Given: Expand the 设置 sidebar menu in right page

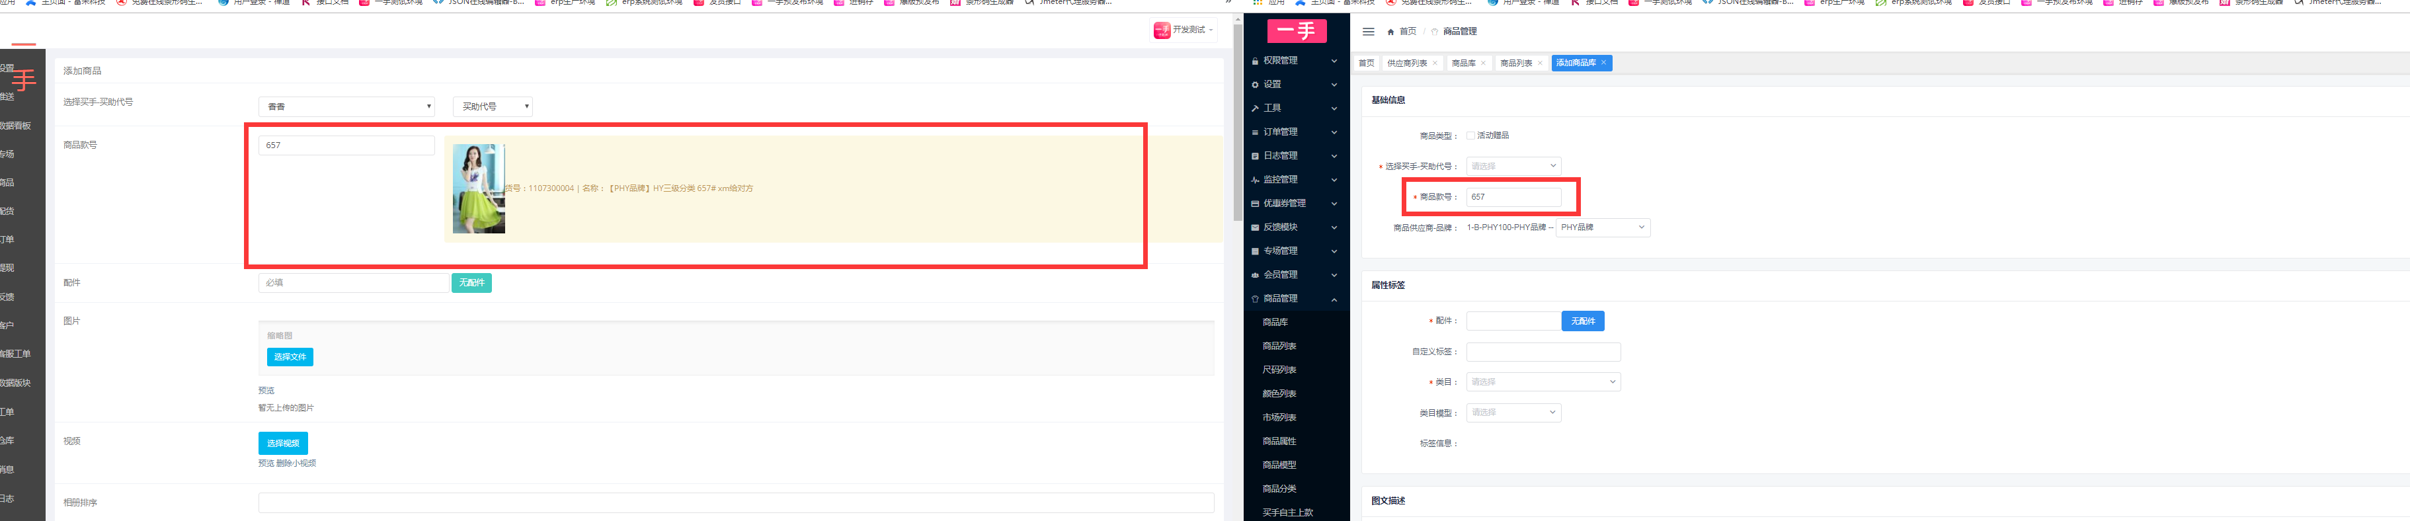Looking at the screenshot, I should coord(1296,85).
